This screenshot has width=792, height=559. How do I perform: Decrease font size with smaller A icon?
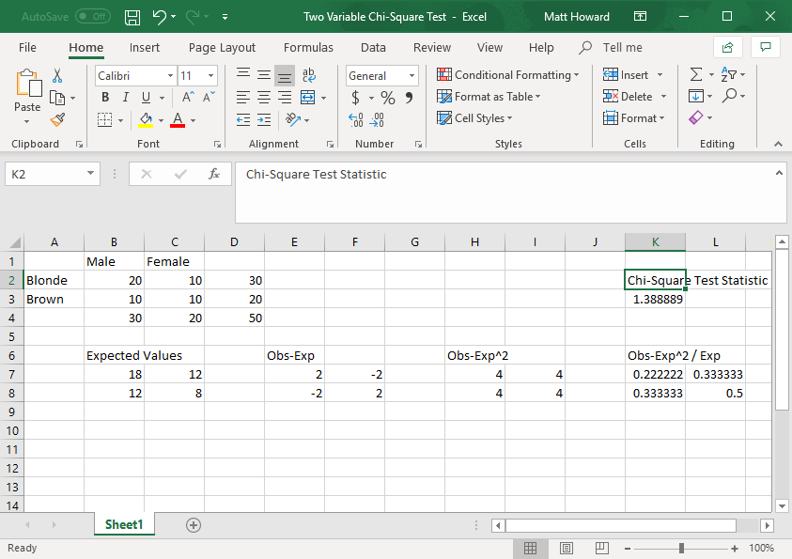pos(209,97)
